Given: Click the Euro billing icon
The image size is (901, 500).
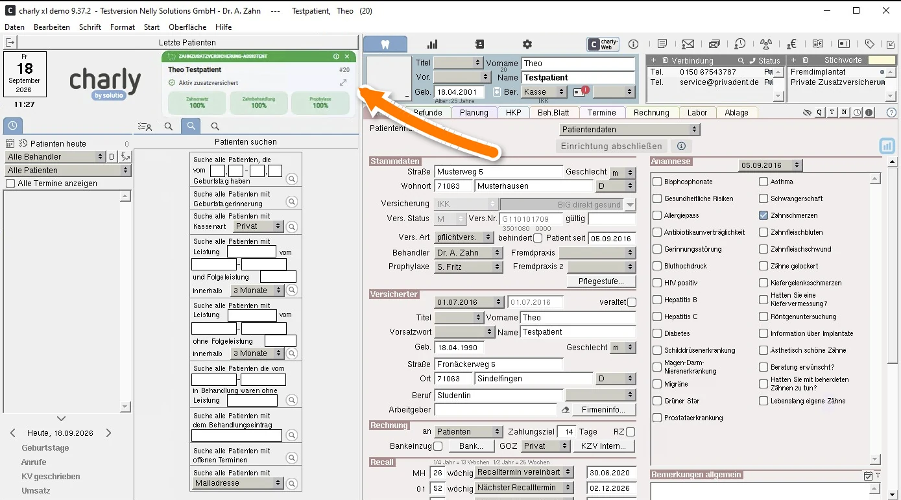Looking at the screenshot, I should tap(791, 44).
